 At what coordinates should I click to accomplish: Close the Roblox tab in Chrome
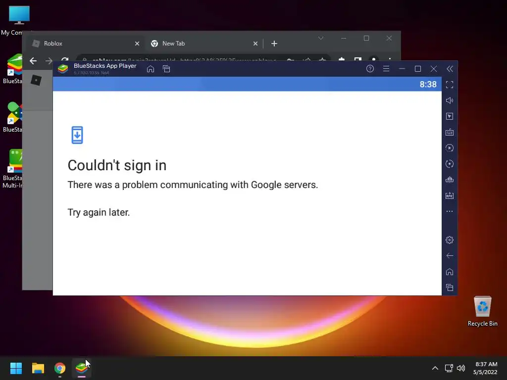point(137,44)
